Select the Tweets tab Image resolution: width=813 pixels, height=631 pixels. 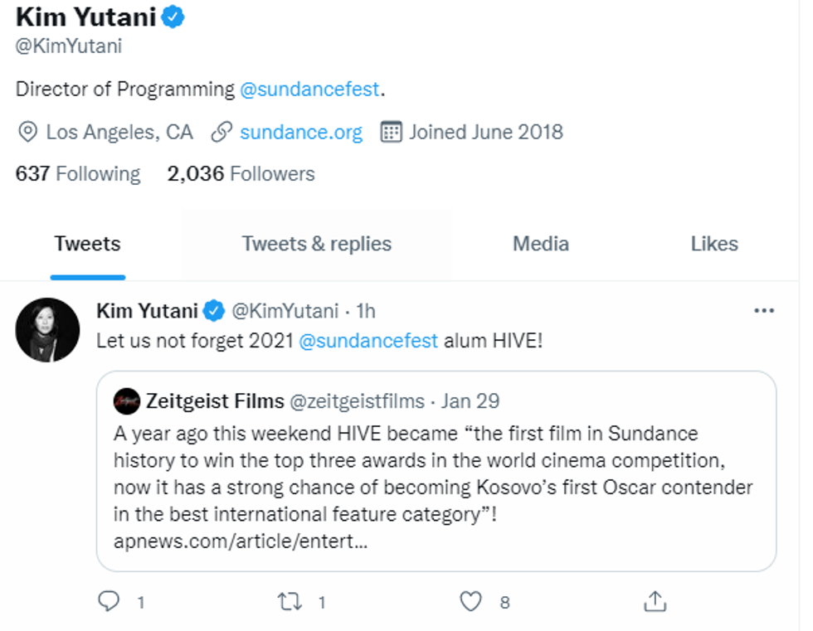[x=87, y=244]
